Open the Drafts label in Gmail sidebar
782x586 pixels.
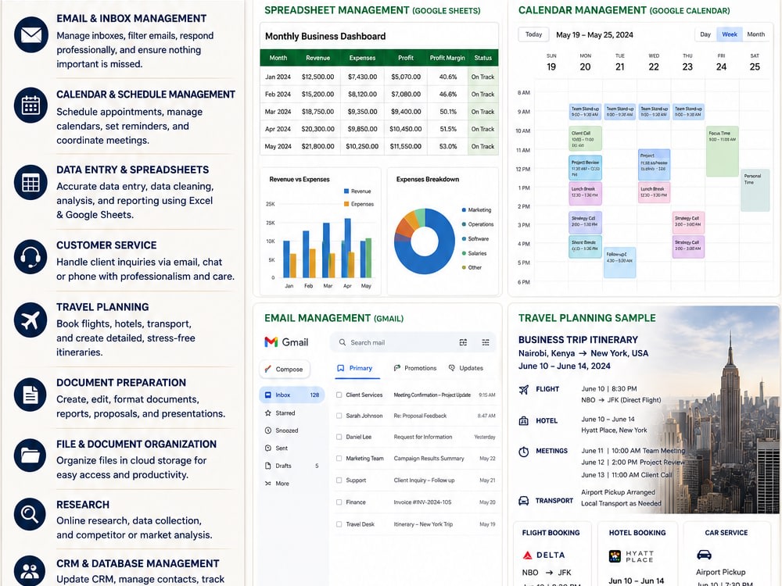[283, 466]
